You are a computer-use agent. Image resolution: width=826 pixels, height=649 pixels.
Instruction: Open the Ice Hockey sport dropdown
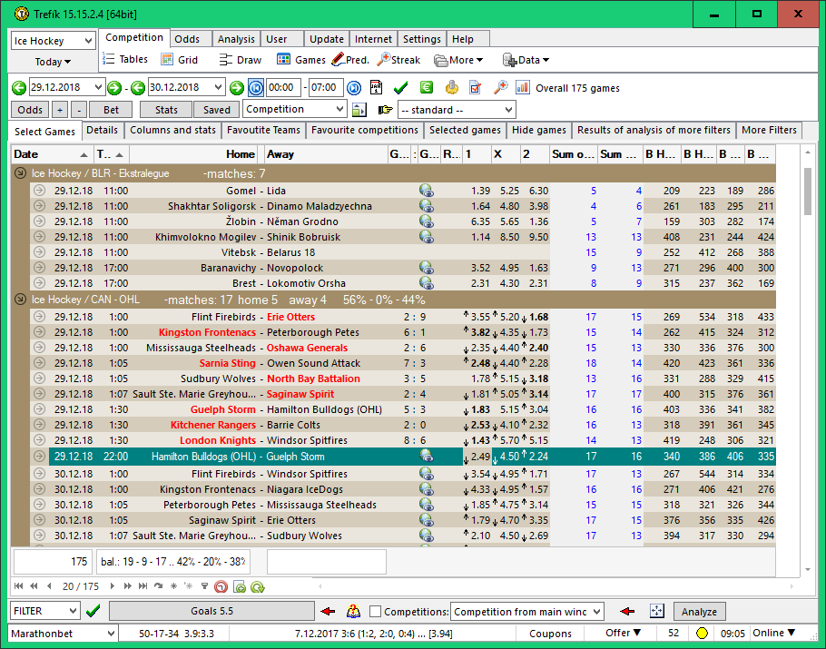[x=88, y=41]
